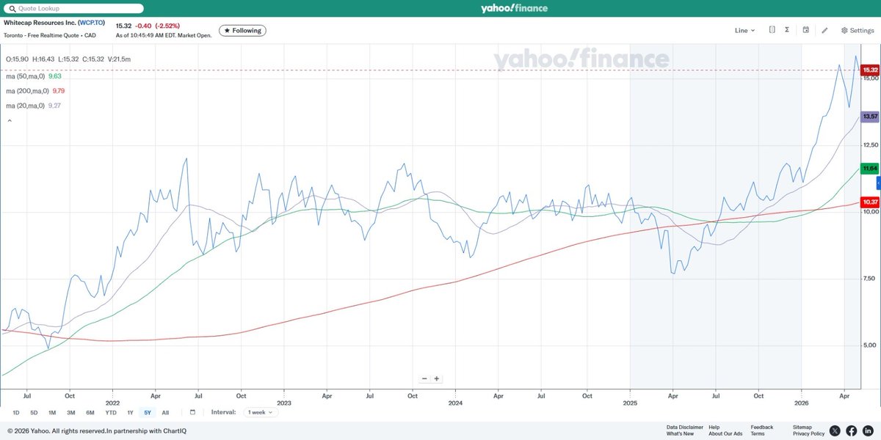Click the search magnifier icon
881x440 pixels.
click(12, 8)
